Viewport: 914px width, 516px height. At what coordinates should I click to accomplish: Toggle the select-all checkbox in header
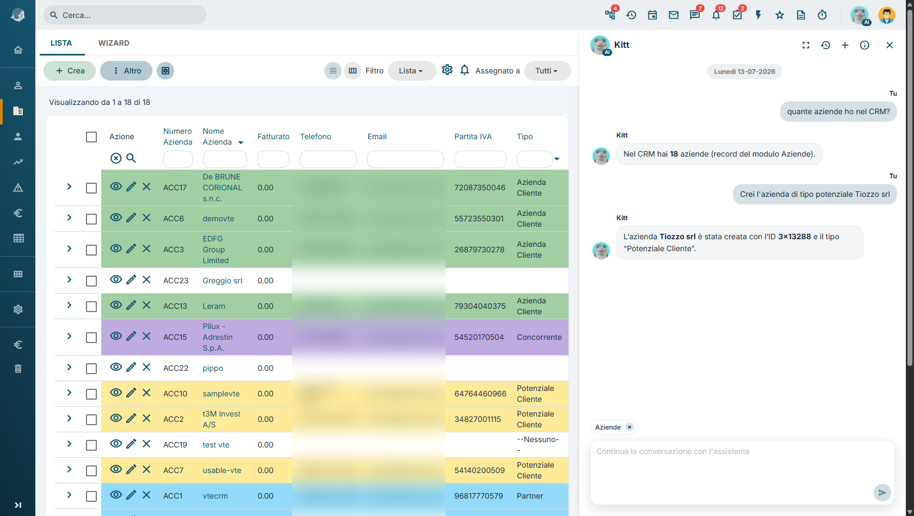(x=91, y=137)
